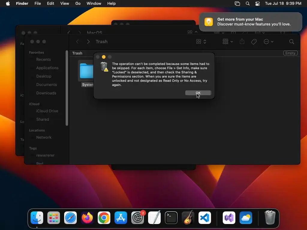Select Documents in the sidebar
307x230 pixels.
click(46, 85)
